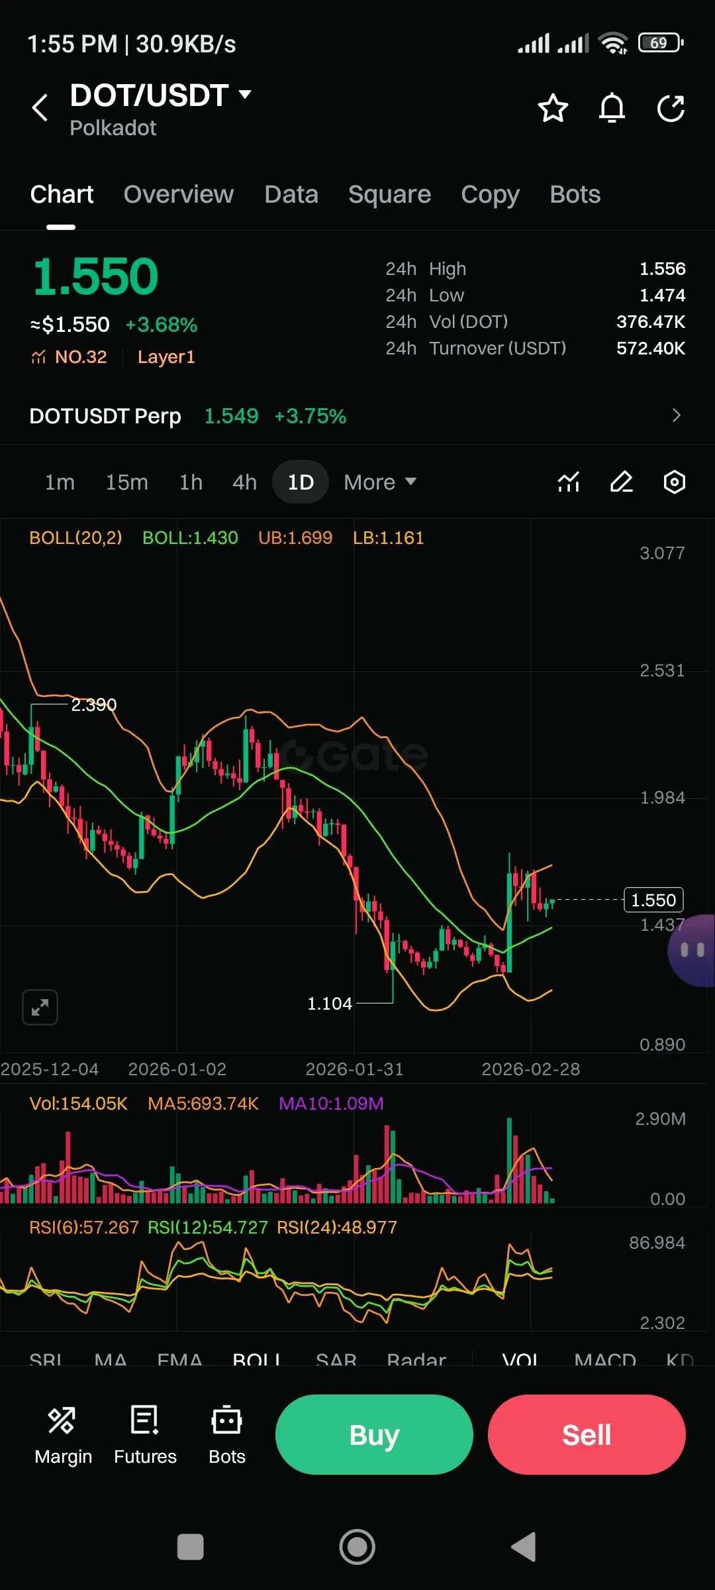Tap the NO.32 ranking icon
This screenshot has height=1590, width=715.
[x=38, y=357]
